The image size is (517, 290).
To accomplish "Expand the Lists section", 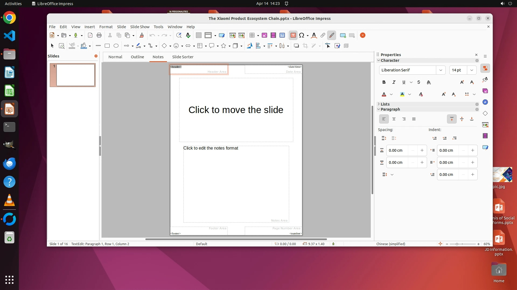I will 385,104.
